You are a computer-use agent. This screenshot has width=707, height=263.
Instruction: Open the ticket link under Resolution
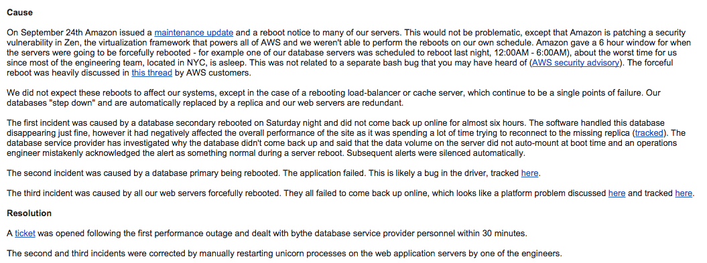point(25,234)
